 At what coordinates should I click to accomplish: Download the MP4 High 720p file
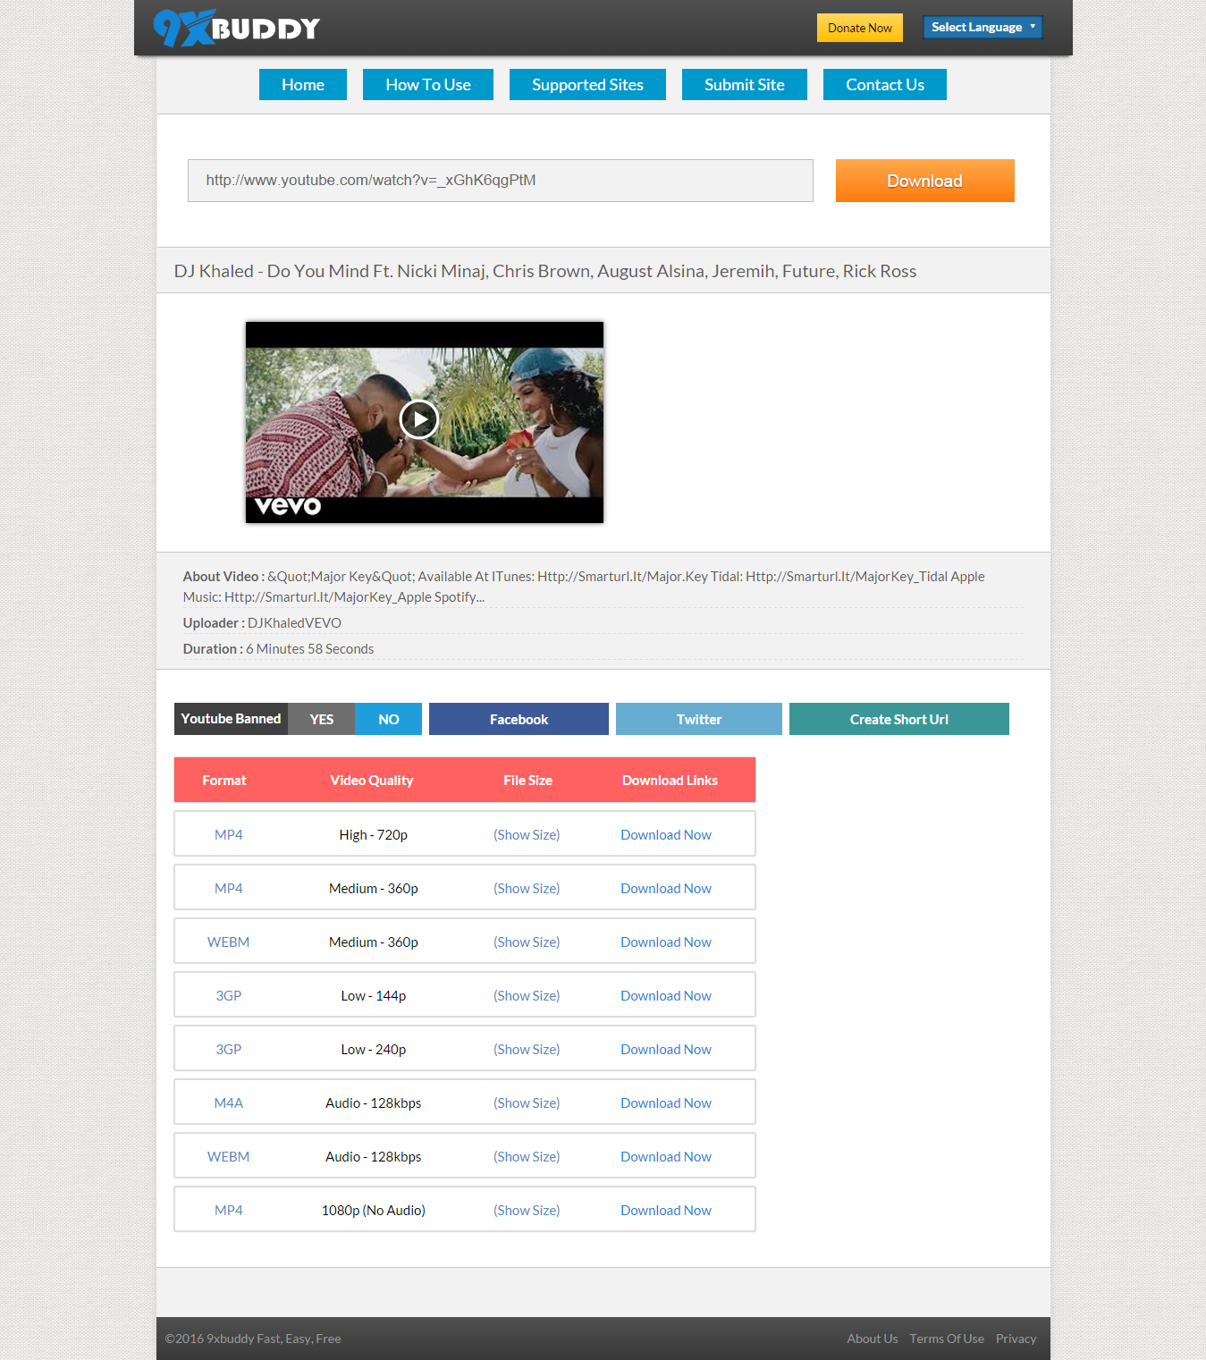point(666,834)
